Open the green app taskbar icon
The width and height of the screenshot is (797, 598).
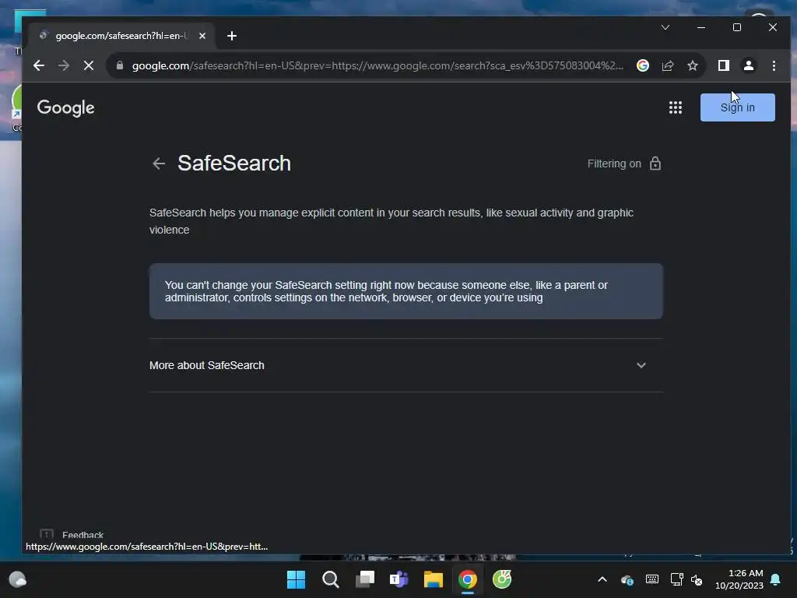coord(502,579)
